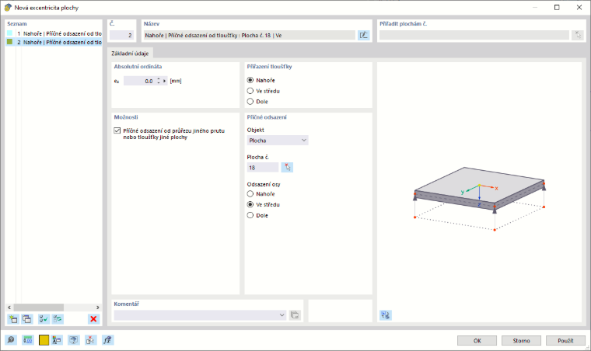Click the app icon in the title bar
591x351 pixels.
(x=8, y=8)
